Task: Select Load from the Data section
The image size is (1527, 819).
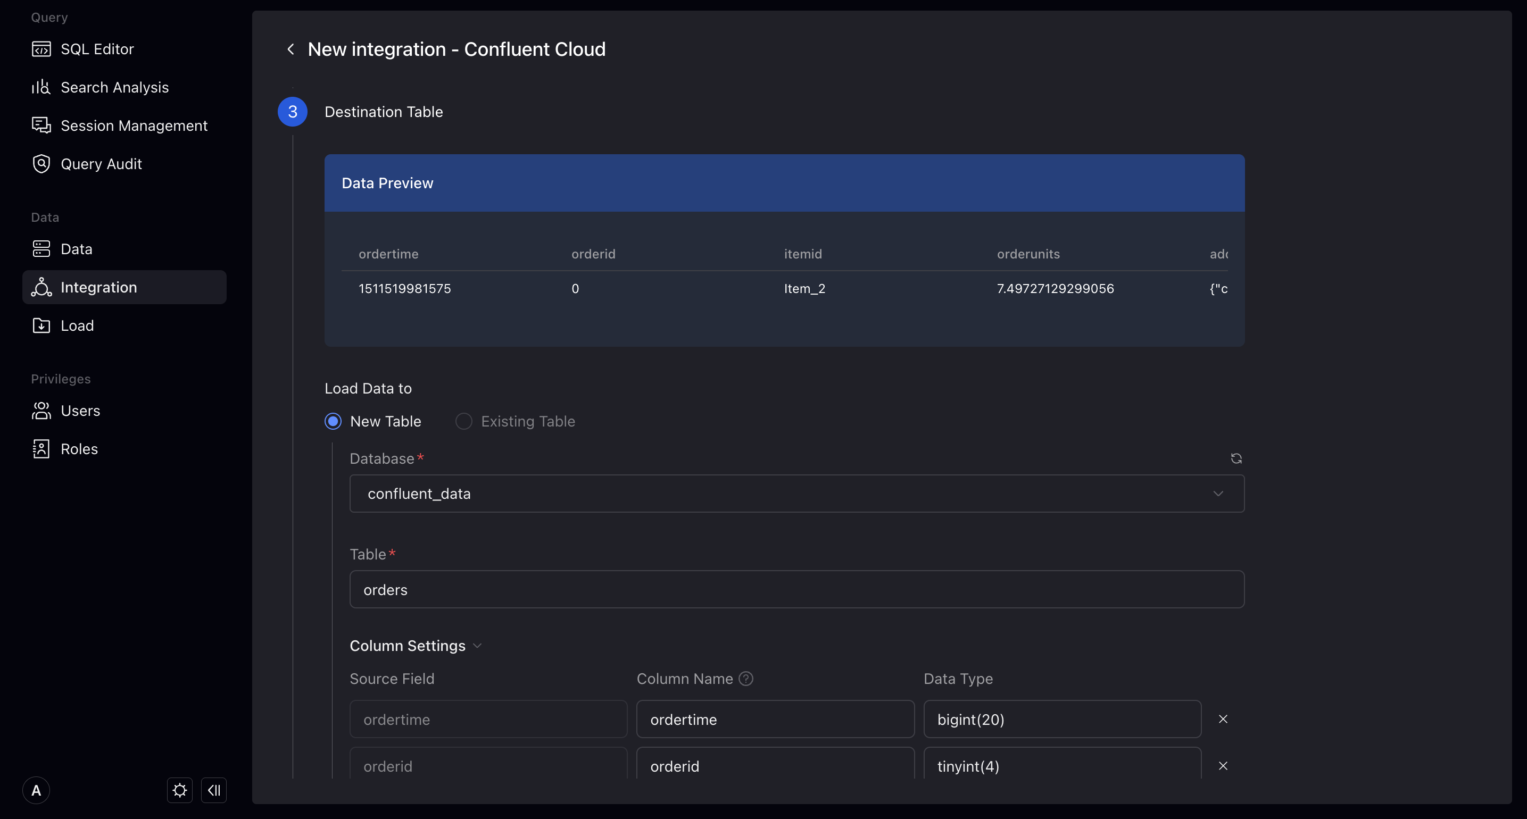Action: point(77,325)
